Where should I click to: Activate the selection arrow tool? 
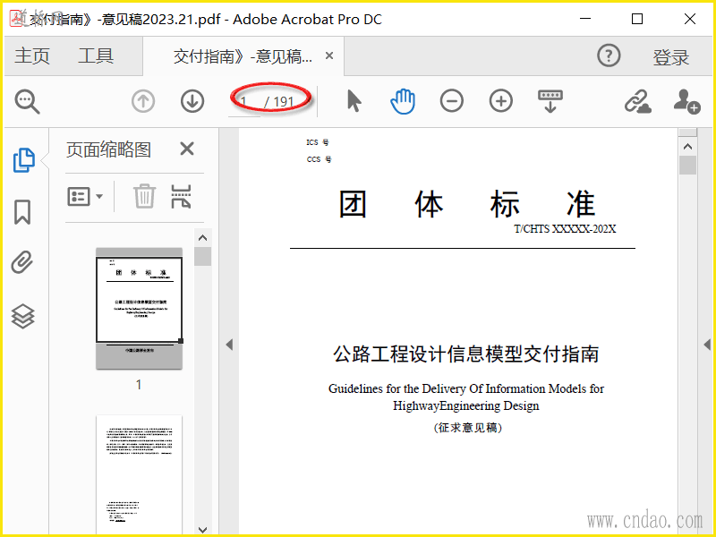[x=354, y=101]
